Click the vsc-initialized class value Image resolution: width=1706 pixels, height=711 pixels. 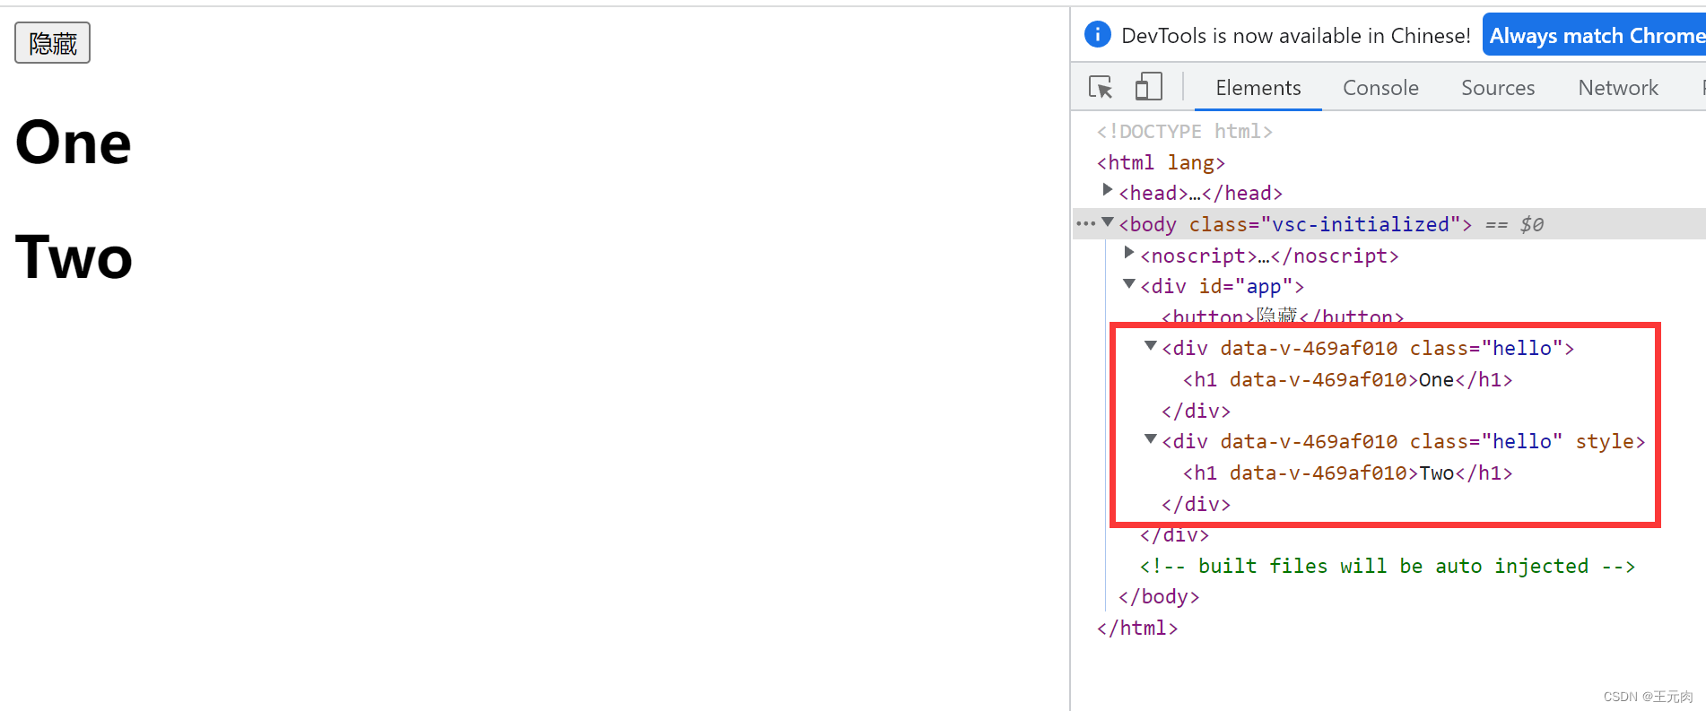(1361, 224)
